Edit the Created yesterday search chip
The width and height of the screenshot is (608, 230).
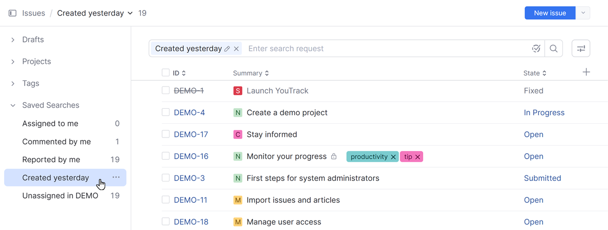pyautogui.click(x=227, y=49)
